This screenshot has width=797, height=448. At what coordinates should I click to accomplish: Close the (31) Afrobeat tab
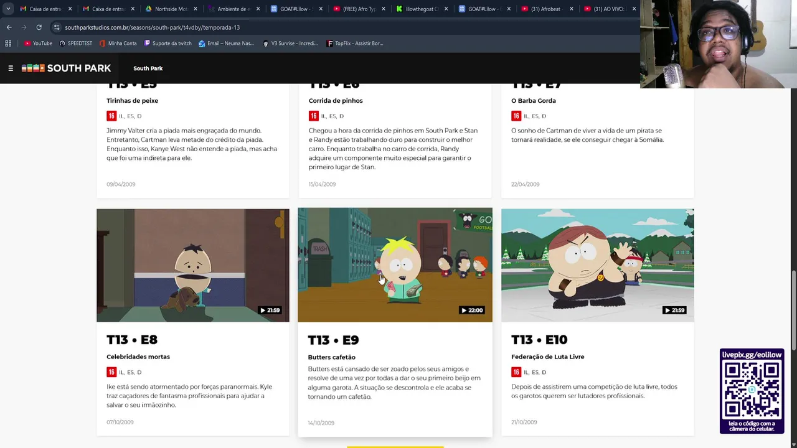coord(571,9)
